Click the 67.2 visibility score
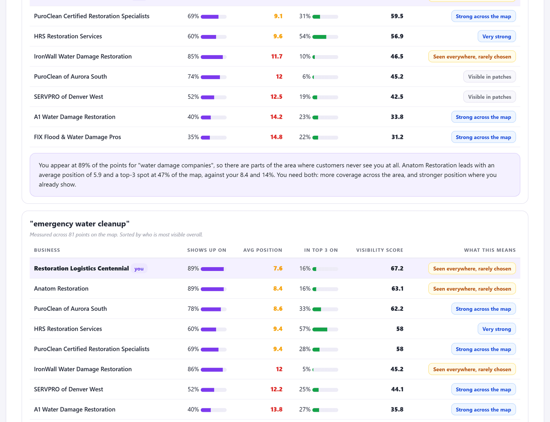This screenshot has width=550, height=422. (x=397, y=268)
